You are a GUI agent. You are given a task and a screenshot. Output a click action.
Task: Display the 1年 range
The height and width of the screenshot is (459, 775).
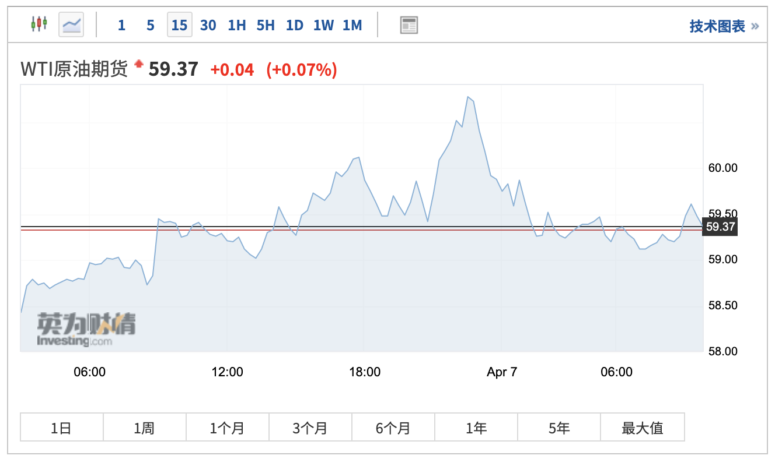point(476,428)
